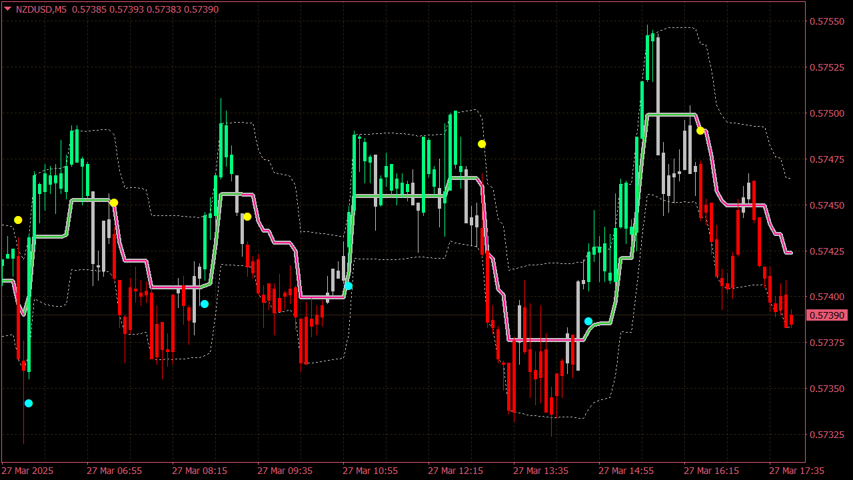
Task: Click the yellow dot nearest 06:55
Action: pyautogui.click(x=114, y=203)
